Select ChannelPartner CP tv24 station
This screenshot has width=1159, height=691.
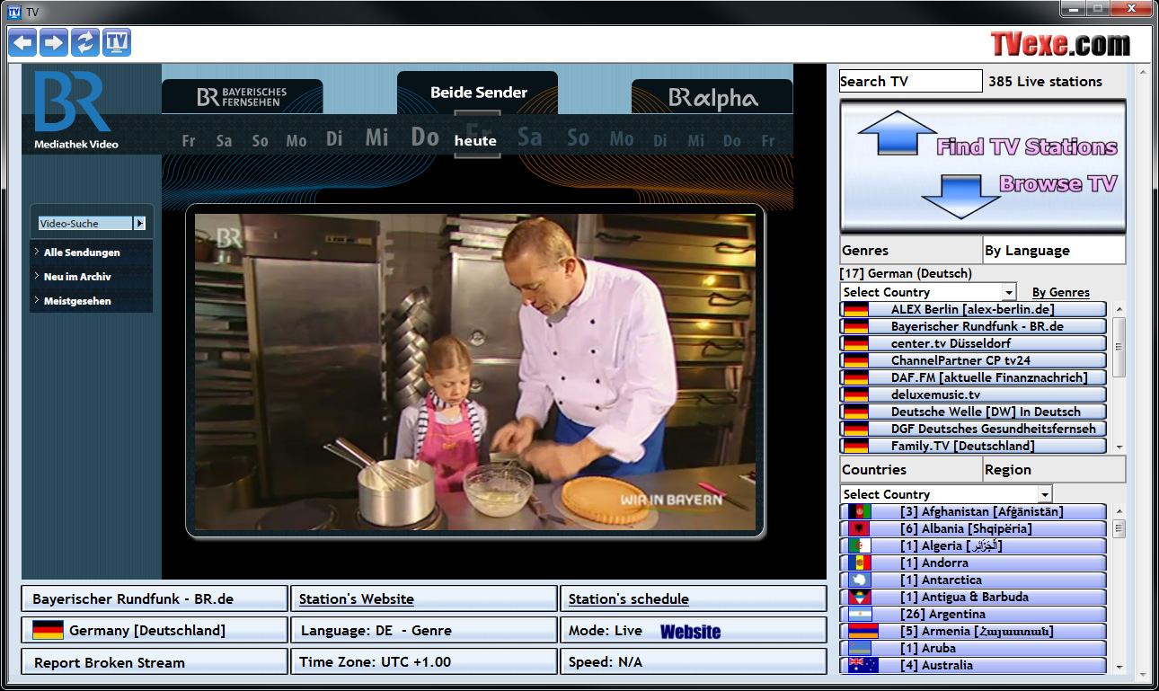click(973, 360)
